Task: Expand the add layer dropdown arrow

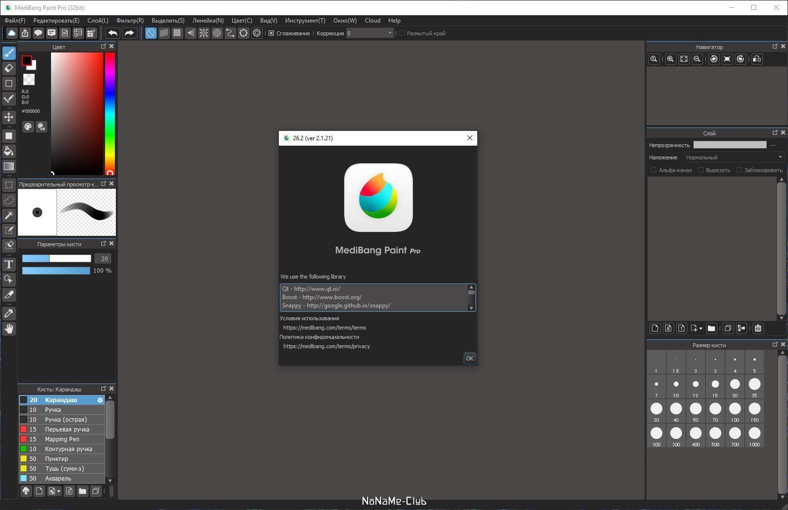Action: [701, 329]
